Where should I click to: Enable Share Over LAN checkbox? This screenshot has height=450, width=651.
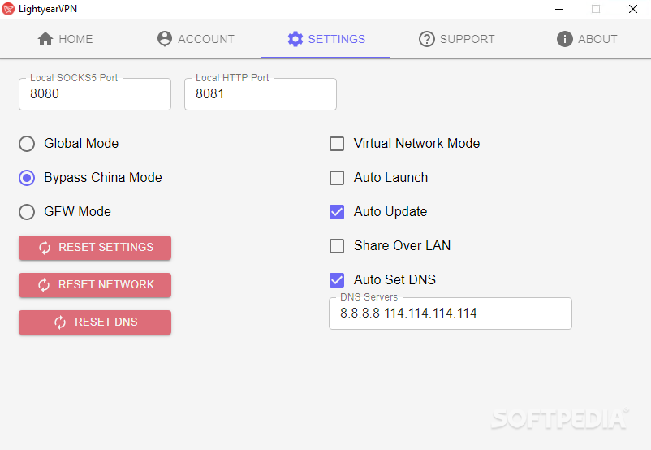pyautogui.click(x=337, y=246)
